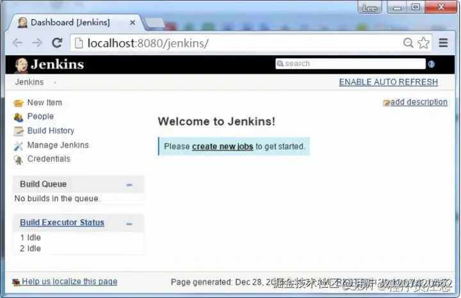461x298 pixels.
Task: Click the Lee user profile button
Action: pos(369,8)
